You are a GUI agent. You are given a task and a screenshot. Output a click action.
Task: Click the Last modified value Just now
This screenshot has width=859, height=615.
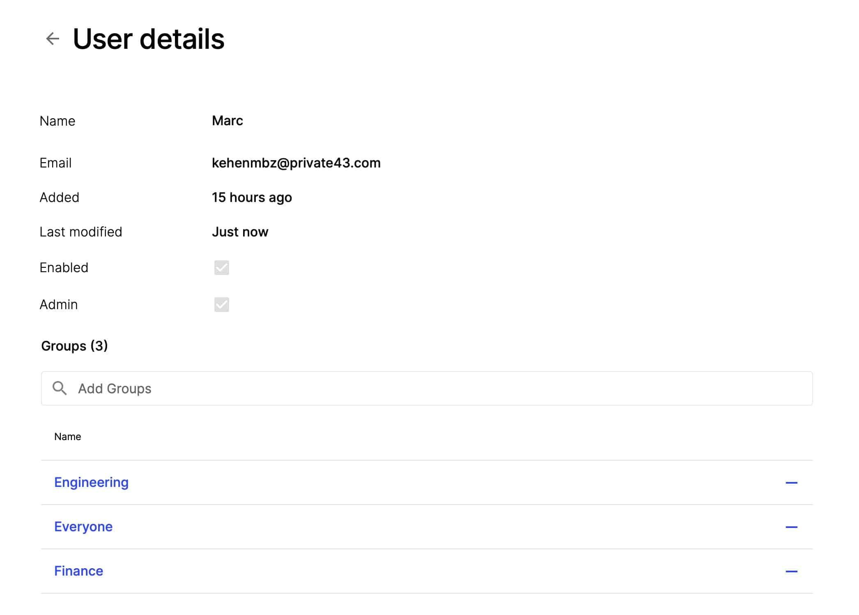pyautogui.click(x=240, y=232)
